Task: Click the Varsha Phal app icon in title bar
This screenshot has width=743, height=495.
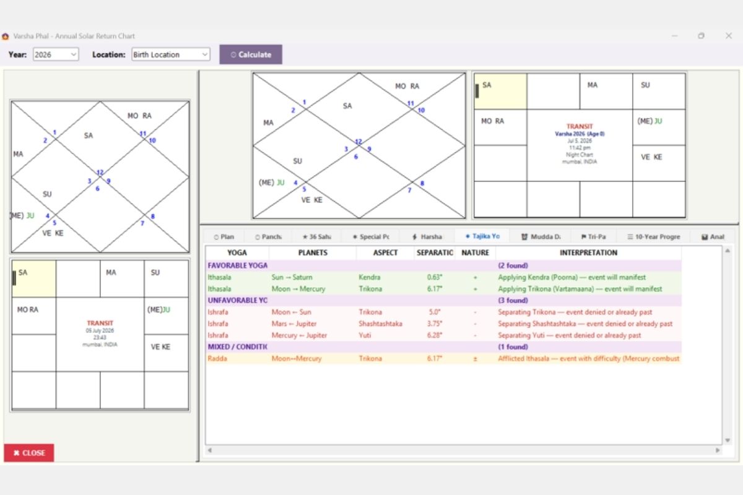Action: (x=6, y=36)
